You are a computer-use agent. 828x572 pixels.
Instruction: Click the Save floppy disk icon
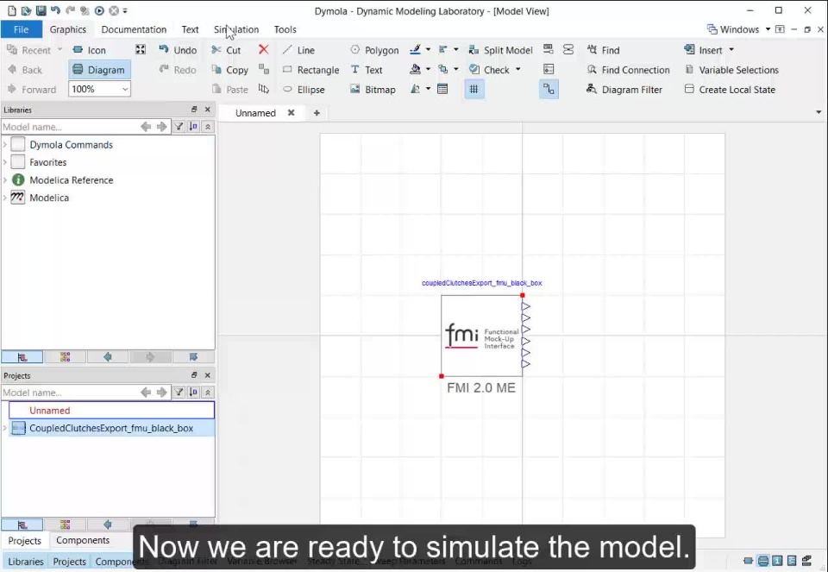[41, 10]
